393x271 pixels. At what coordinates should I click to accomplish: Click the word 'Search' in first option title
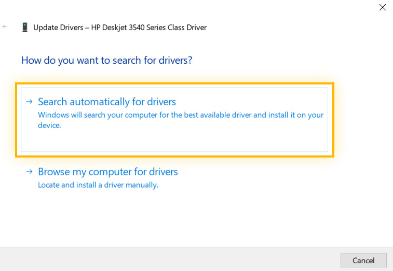click(x=52, y=102)
